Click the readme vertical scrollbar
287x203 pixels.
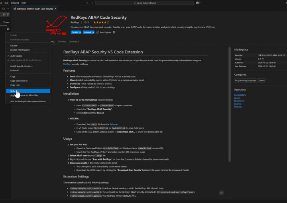pos(230,104)
